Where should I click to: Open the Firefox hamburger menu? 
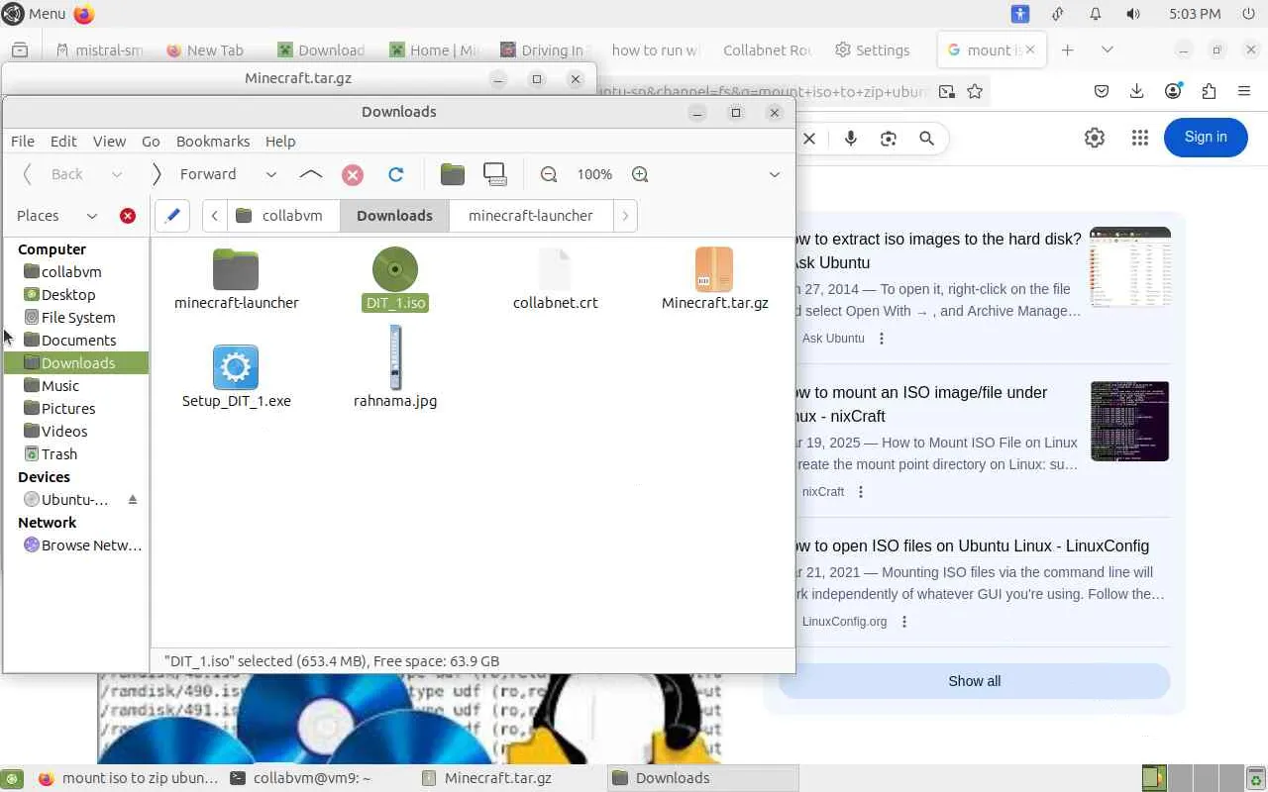[1244, 91]
